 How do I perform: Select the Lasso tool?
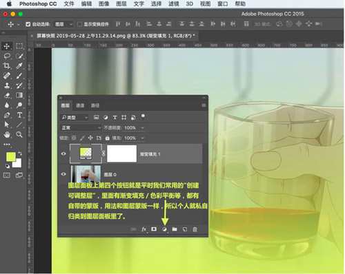click(7, 56)
